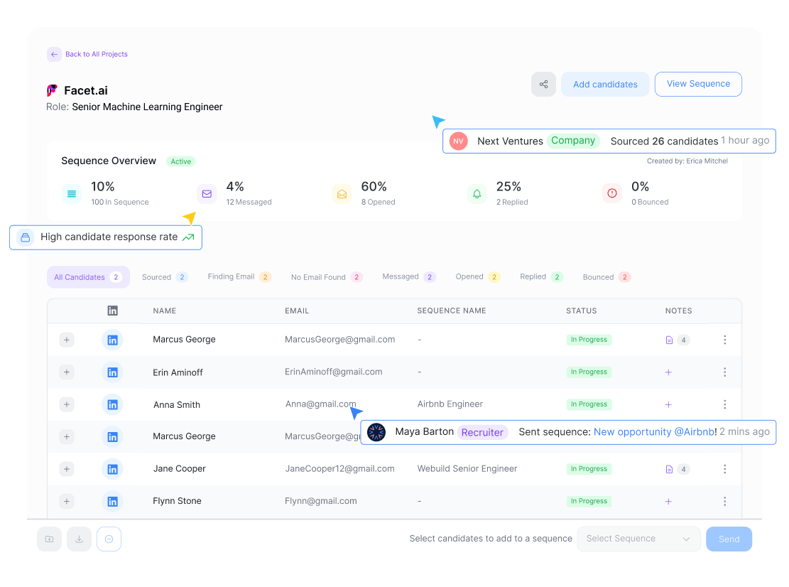Click the share icon button

(543, 85)
